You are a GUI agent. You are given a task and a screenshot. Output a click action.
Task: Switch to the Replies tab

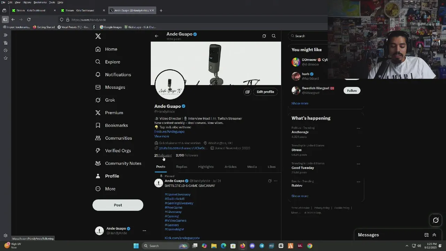[182, 167]
